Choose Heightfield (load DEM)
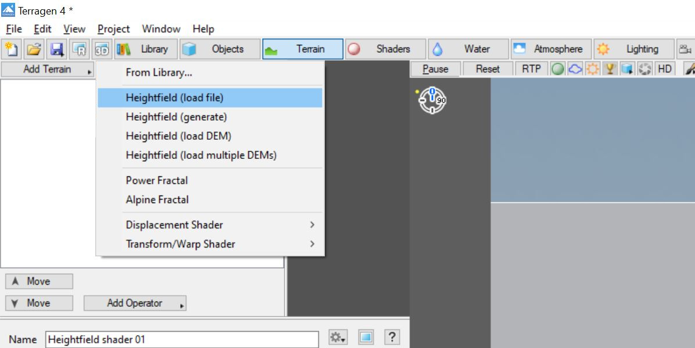 click(210, 136)
